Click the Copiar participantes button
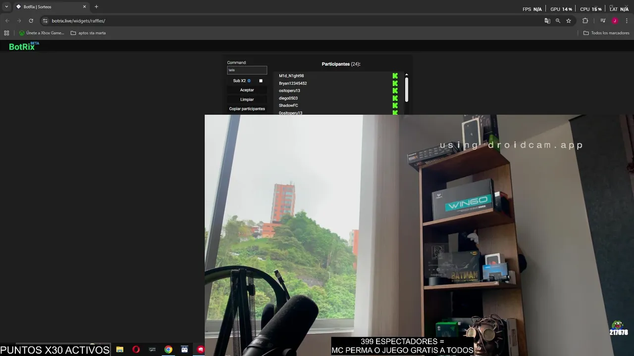This screenshot has width=634, height=356. [x=247, y=109]
